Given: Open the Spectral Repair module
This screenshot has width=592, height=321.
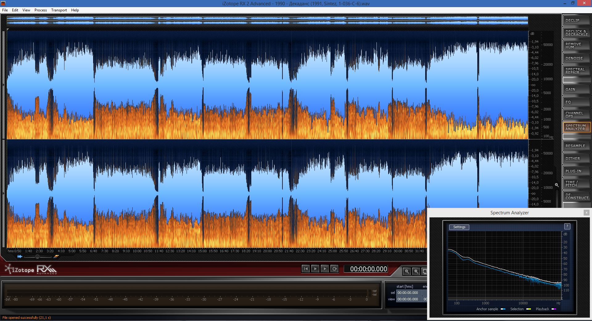Looking at the screenshot, I should coord(577,71).
